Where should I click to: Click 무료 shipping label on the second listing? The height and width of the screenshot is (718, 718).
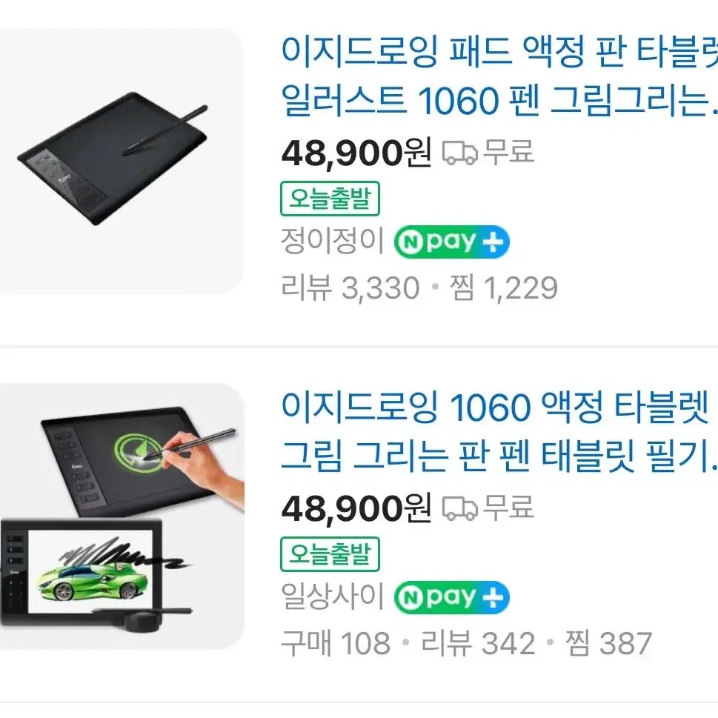coord(509,508)
